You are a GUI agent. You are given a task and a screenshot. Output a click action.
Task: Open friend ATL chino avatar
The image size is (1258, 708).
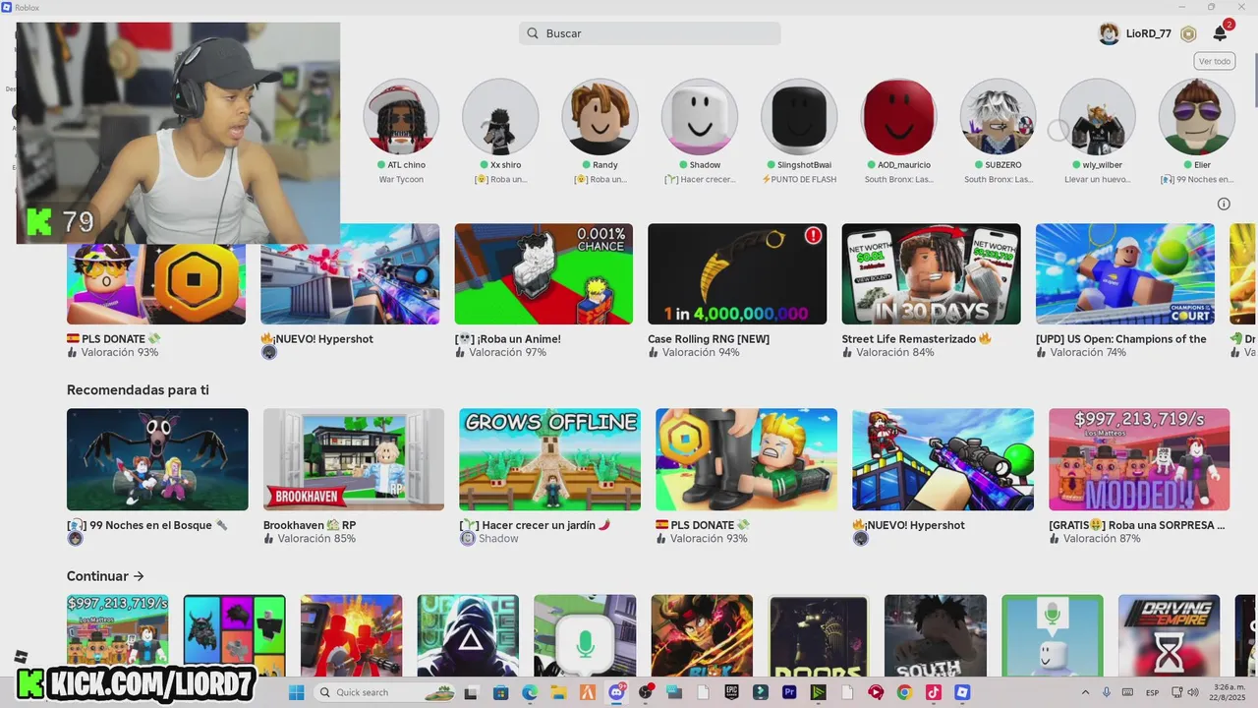(x=401, y=117)
